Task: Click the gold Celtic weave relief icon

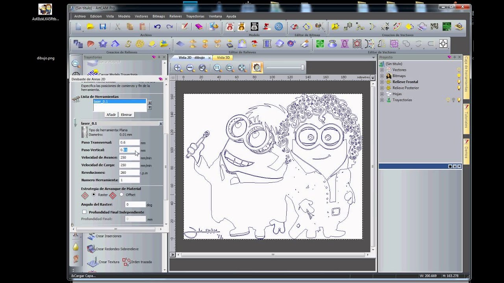Action: point(140,44)
